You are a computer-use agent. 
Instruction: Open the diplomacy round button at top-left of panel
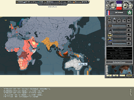pos(108,6)
